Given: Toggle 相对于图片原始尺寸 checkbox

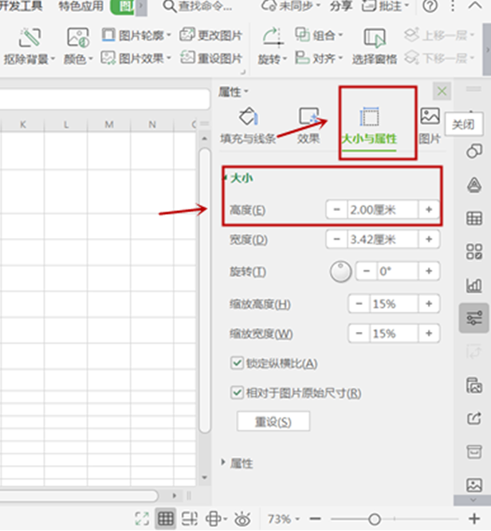Looking at the screenshot, I should coord(237,392).
